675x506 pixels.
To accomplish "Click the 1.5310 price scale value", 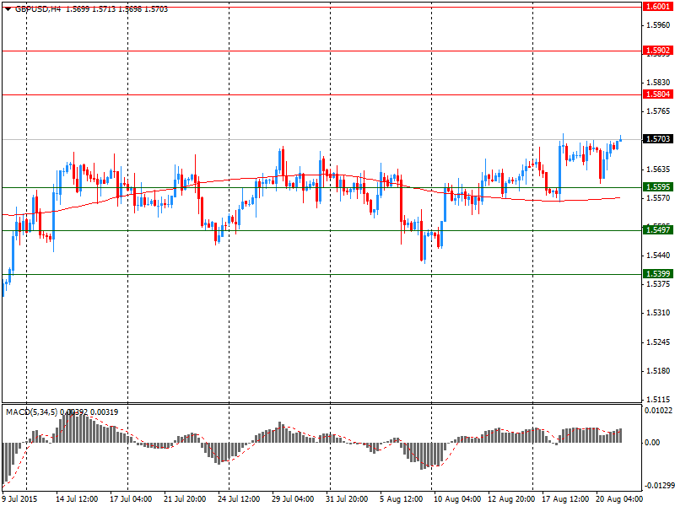I will tap(658, 313).
